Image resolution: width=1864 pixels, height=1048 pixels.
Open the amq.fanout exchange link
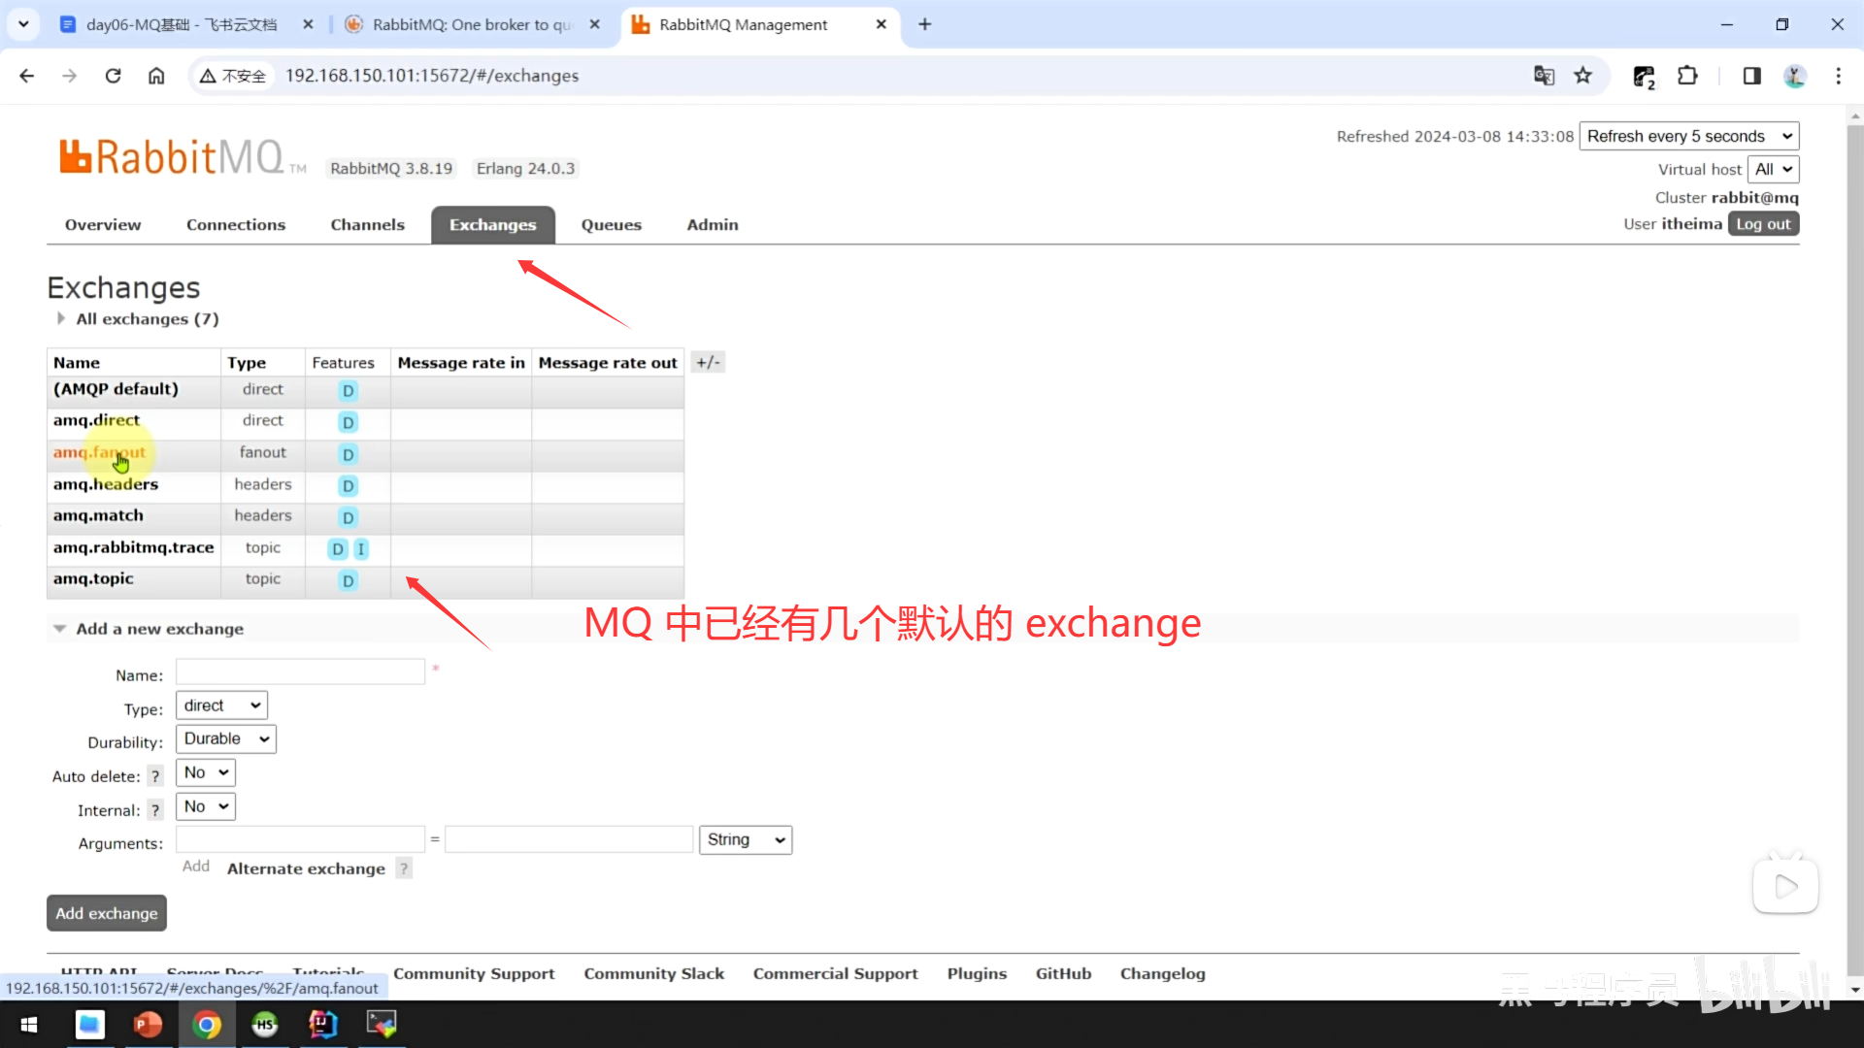coord(99,452)
